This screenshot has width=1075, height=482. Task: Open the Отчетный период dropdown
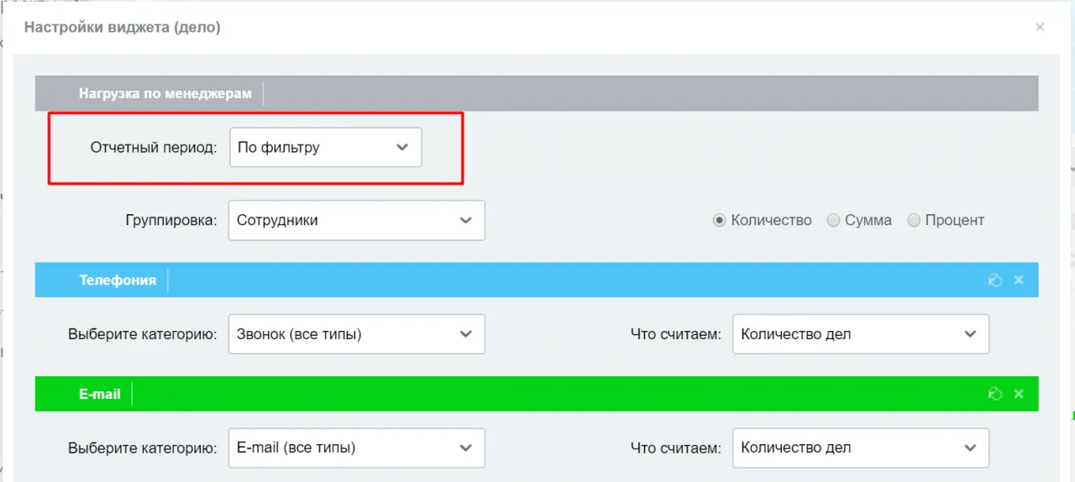pos(325,148)
